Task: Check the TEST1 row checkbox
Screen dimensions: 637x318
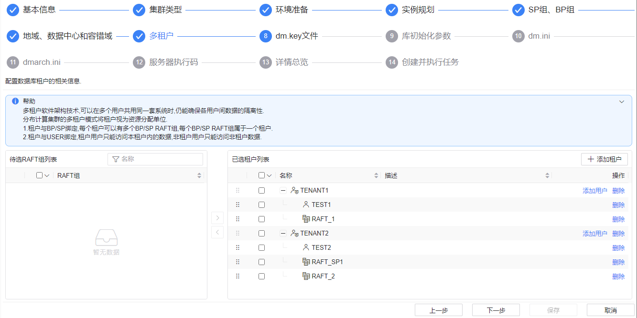Action: pyautogui.click(x=261, y=205)
